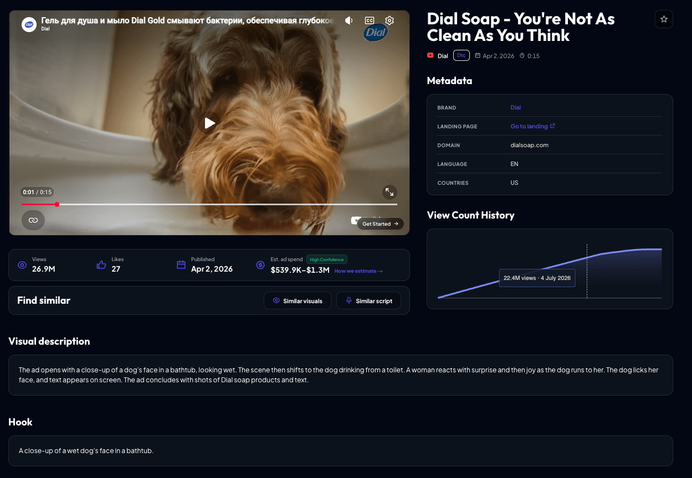Viewport: 692px width, 478px height.
Task: Click the dollar Est. ad spend icon
Action: tap(260, 265)
